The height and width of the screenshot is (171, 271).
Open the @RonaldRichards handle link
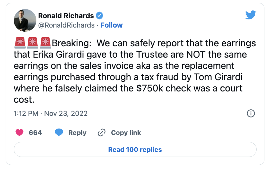coord(66,25)
